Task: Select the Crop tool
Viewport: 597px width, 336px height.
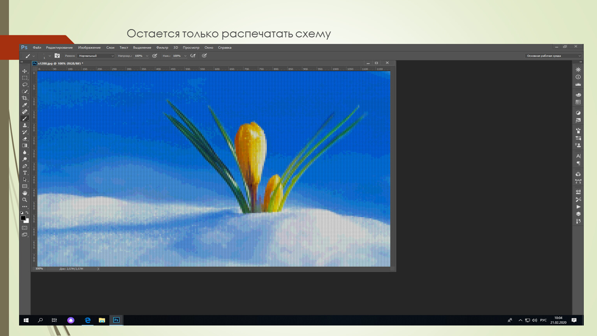Action: [25, 98]
